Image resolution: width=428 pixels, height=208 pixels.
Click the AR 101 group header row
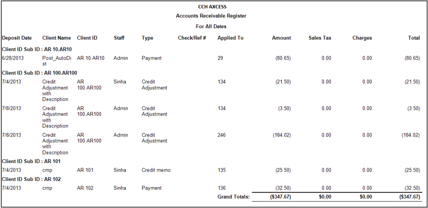coord(31,161)
